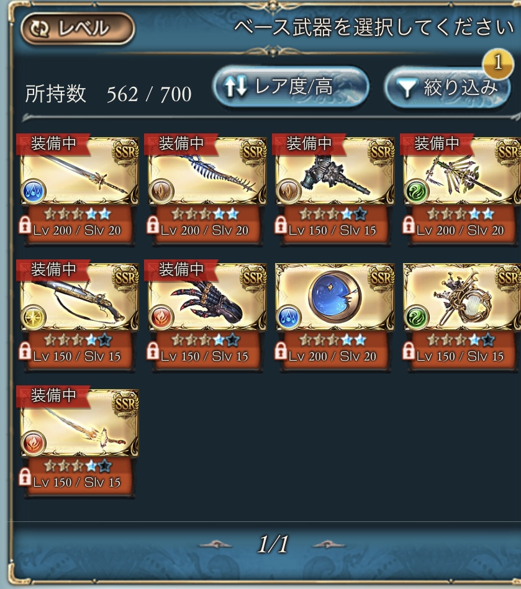The width and height of the screenshot is (521, 589).
Task: Pick the earth-element spiked hammer weapon
Action: [334, 190]
